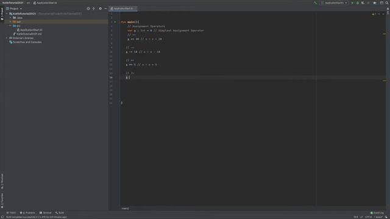Expand the out folder
Screen dimensions: 390x219
(10, 22)
